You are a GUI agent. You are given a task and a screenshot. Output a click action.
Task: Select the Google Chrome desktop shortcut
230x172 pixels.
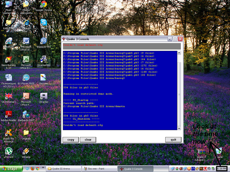pos(44,6)
